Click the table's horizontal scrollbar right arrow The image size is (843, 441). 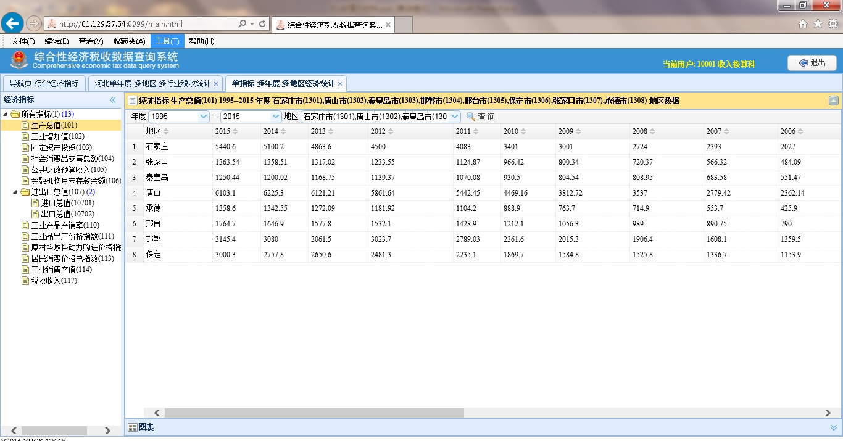tap(828, 413)
